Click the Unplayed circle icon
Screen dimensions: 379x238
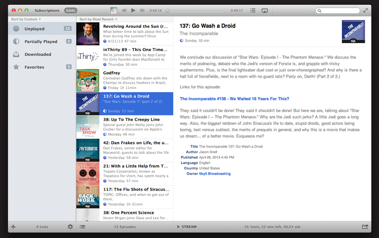tap(16, 29)
